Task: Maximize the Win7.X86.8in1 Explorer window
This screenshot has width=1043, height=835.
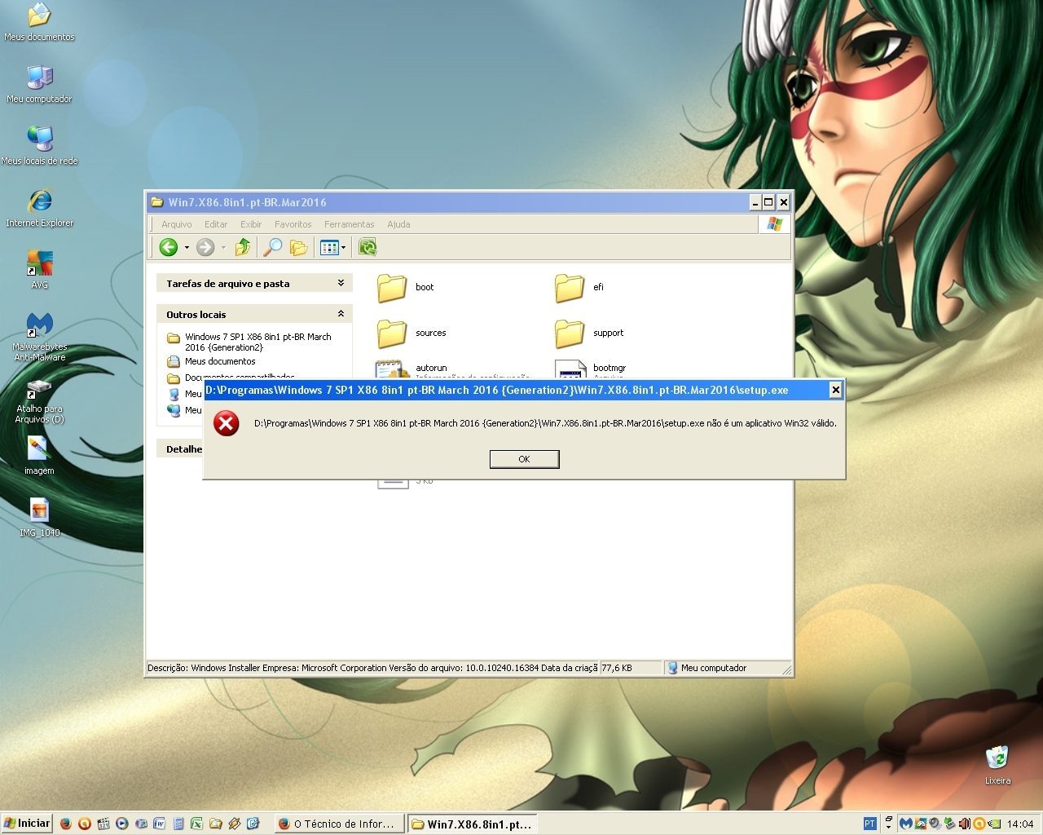Action: 768,202
